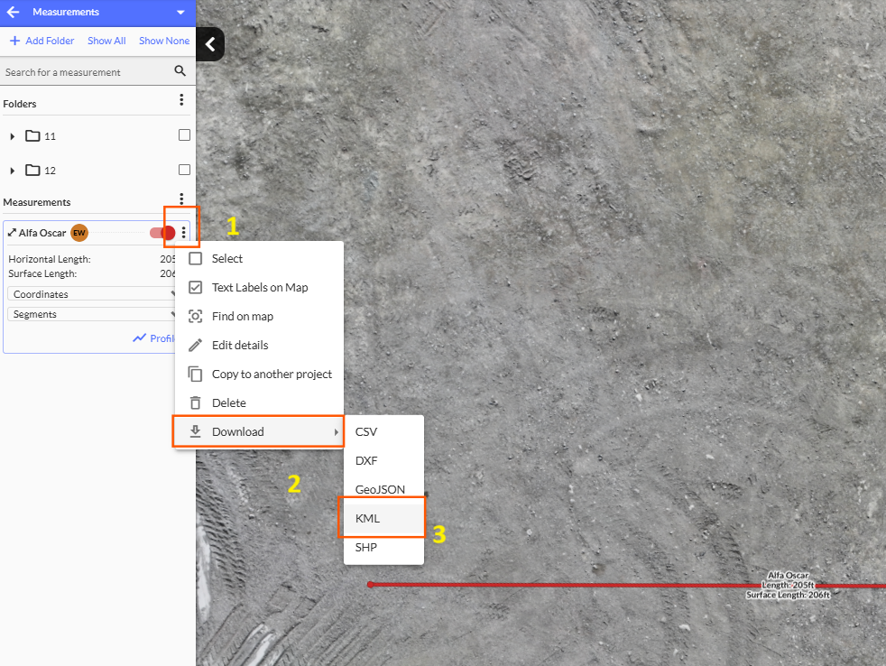The image size is (886, 666).
Task: Click the EW user avatar badge
Action: [79, 233]
